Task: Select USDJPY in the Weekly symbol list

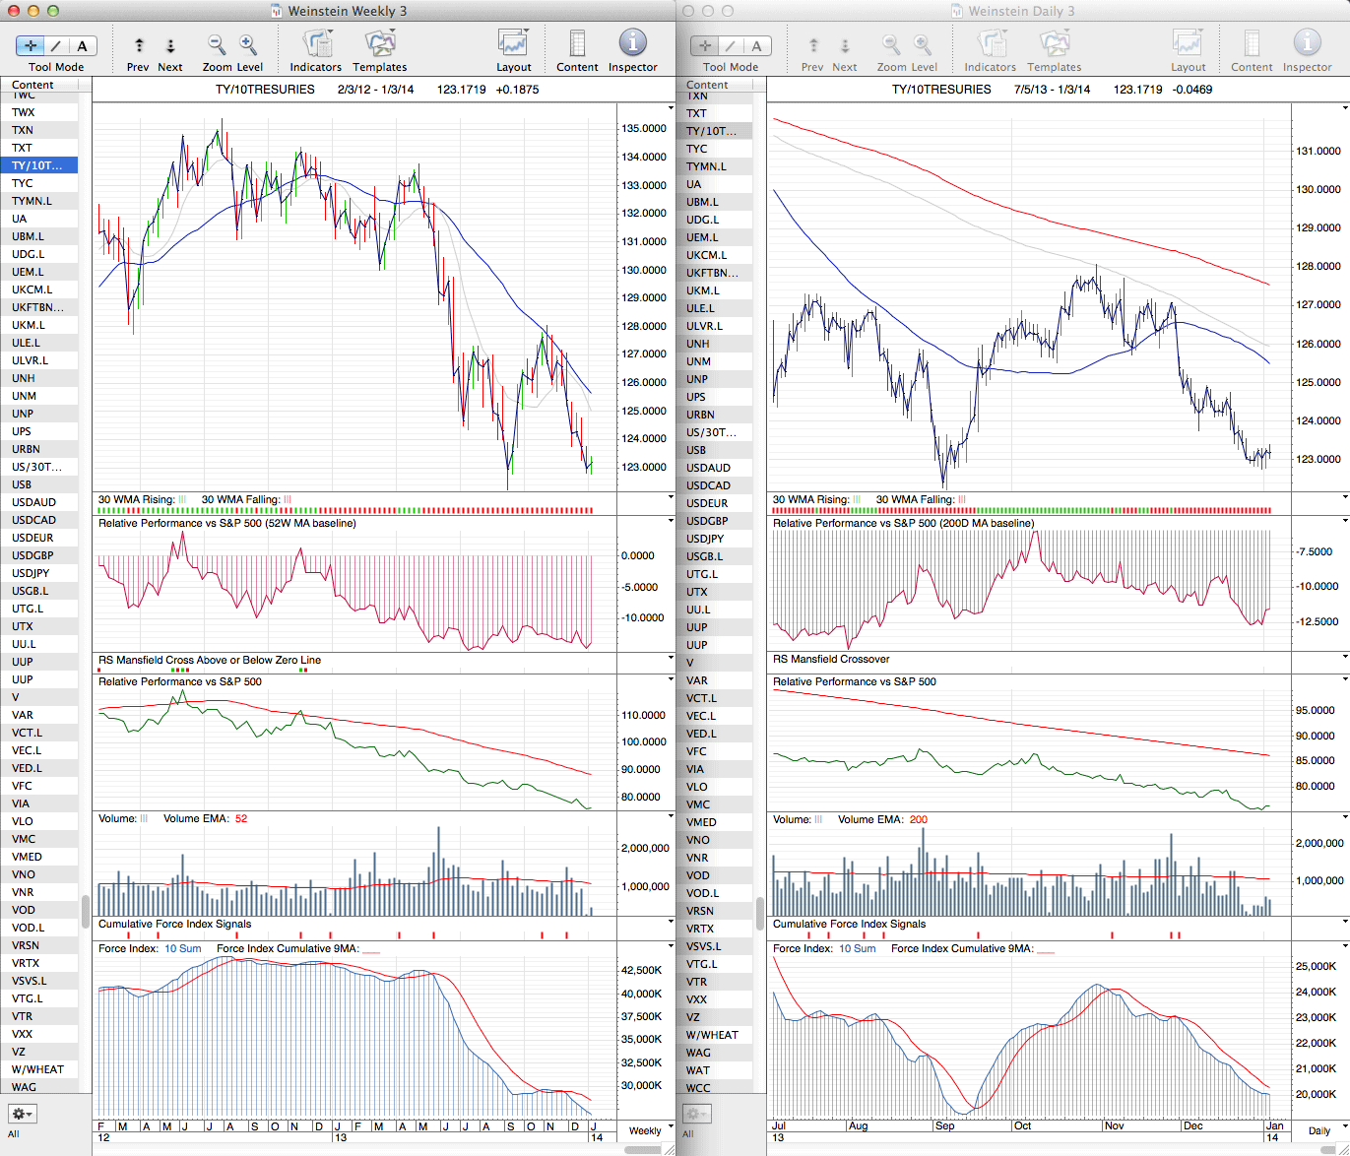Action: pos(31,573)
